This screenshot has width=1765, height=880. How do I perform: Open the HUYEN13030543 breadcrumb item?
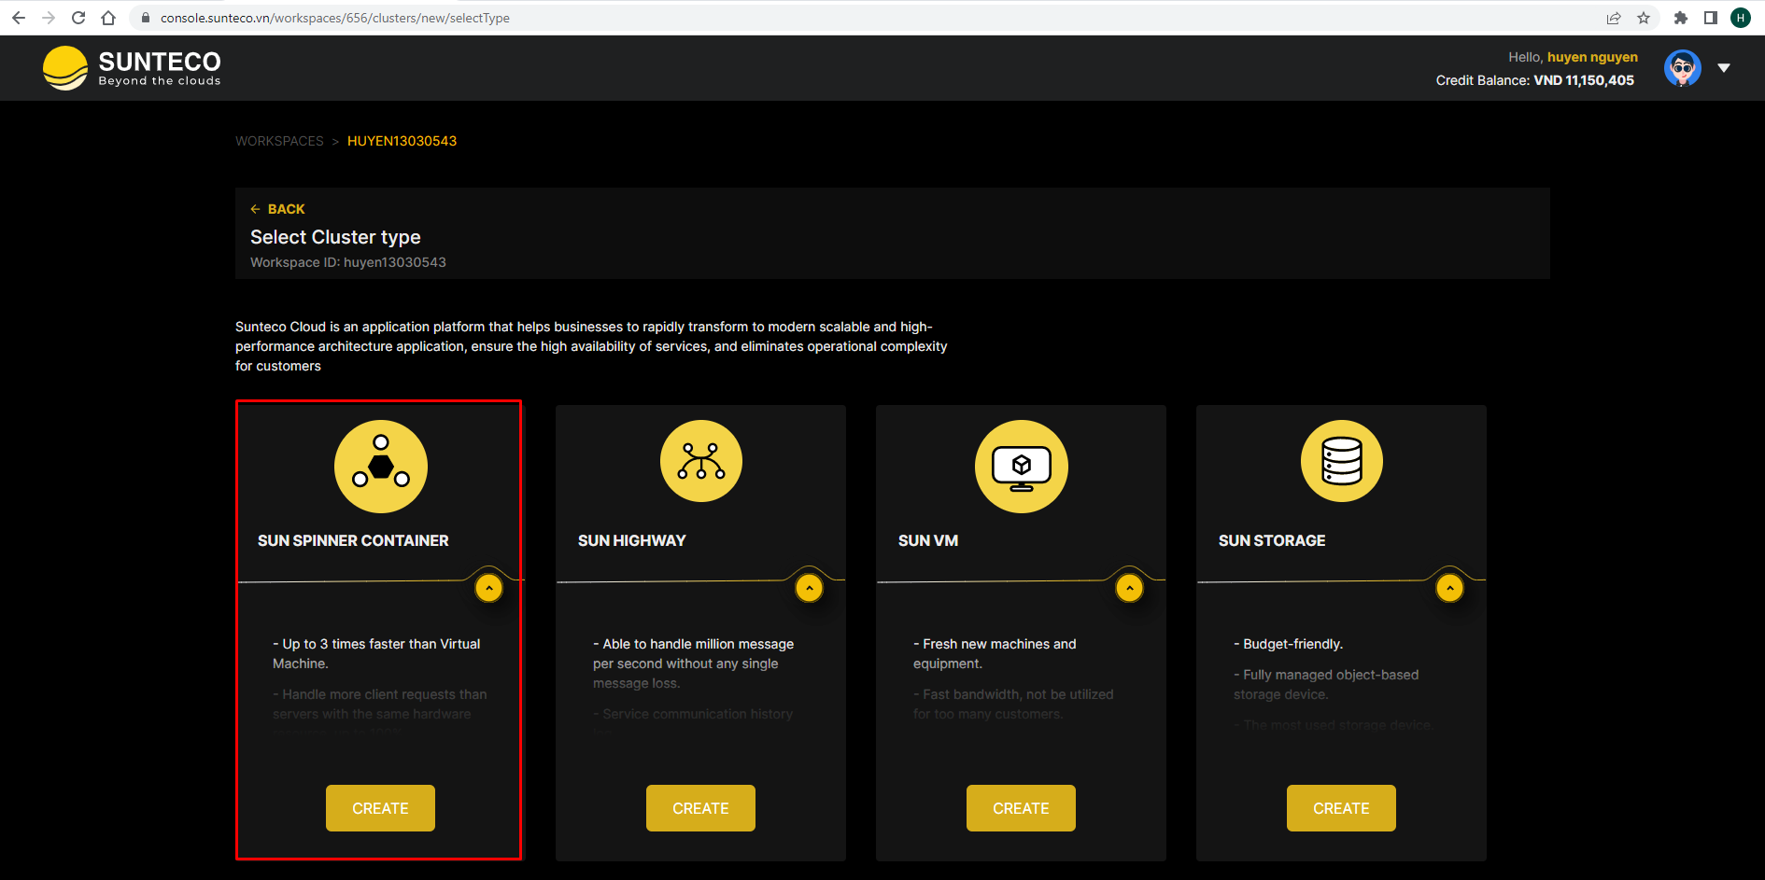tap(402, 141)
